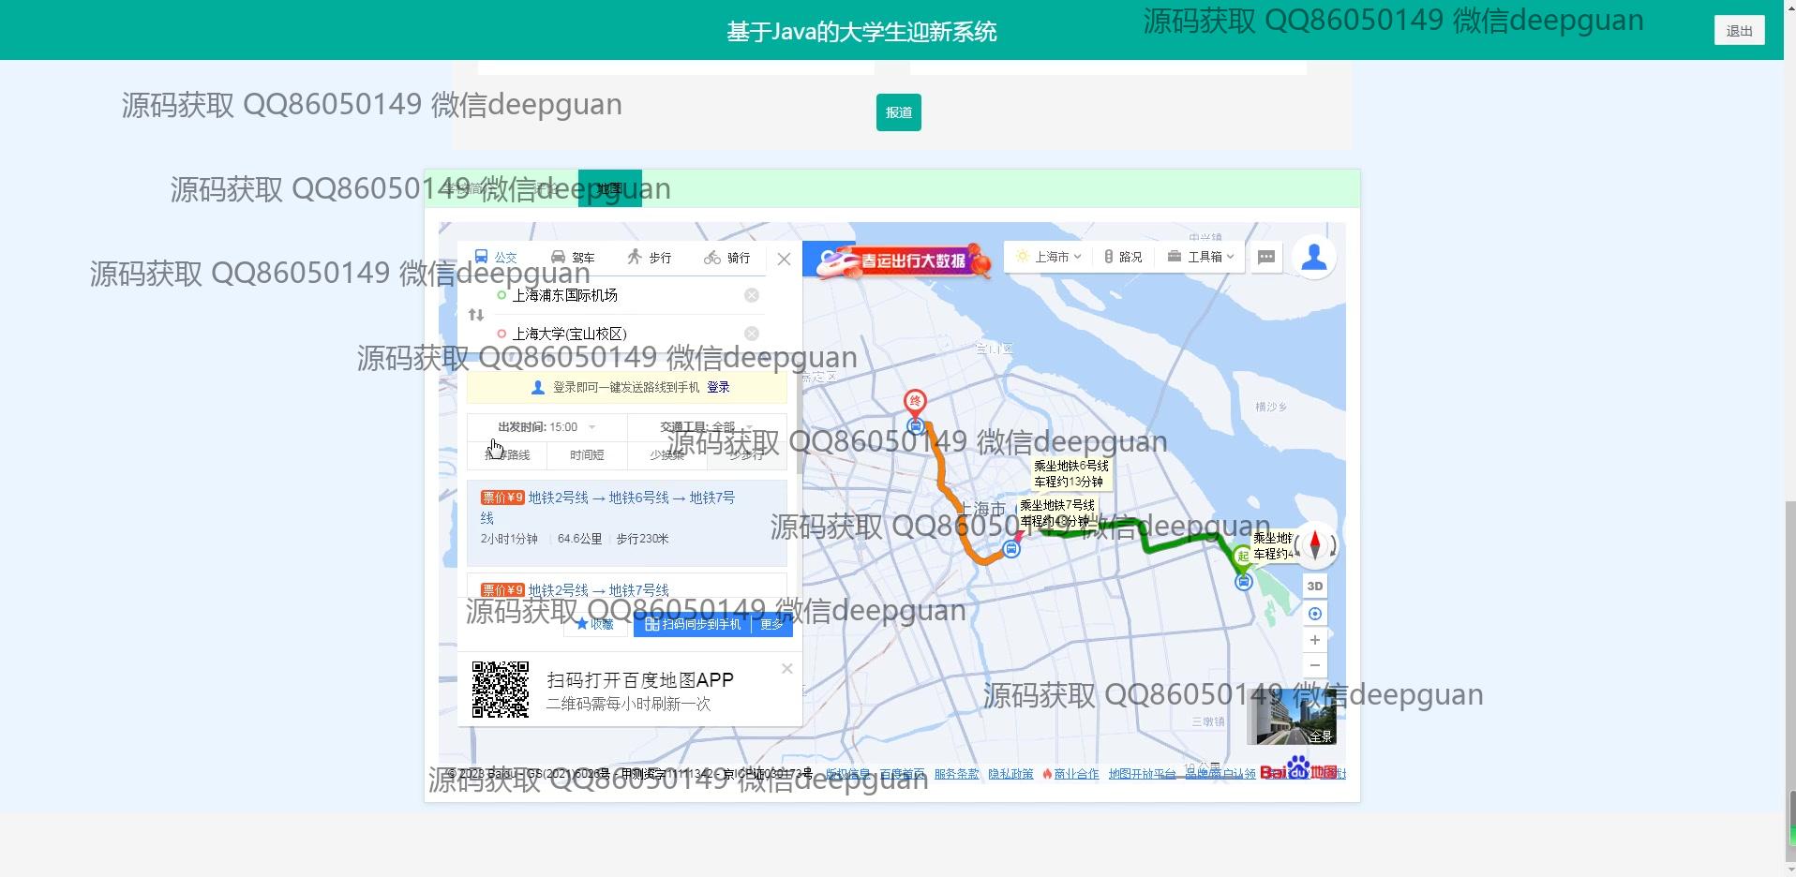This screenshot has width=1796, height=877.
Task: Click the green 起 start marker
Action: 1243,557
